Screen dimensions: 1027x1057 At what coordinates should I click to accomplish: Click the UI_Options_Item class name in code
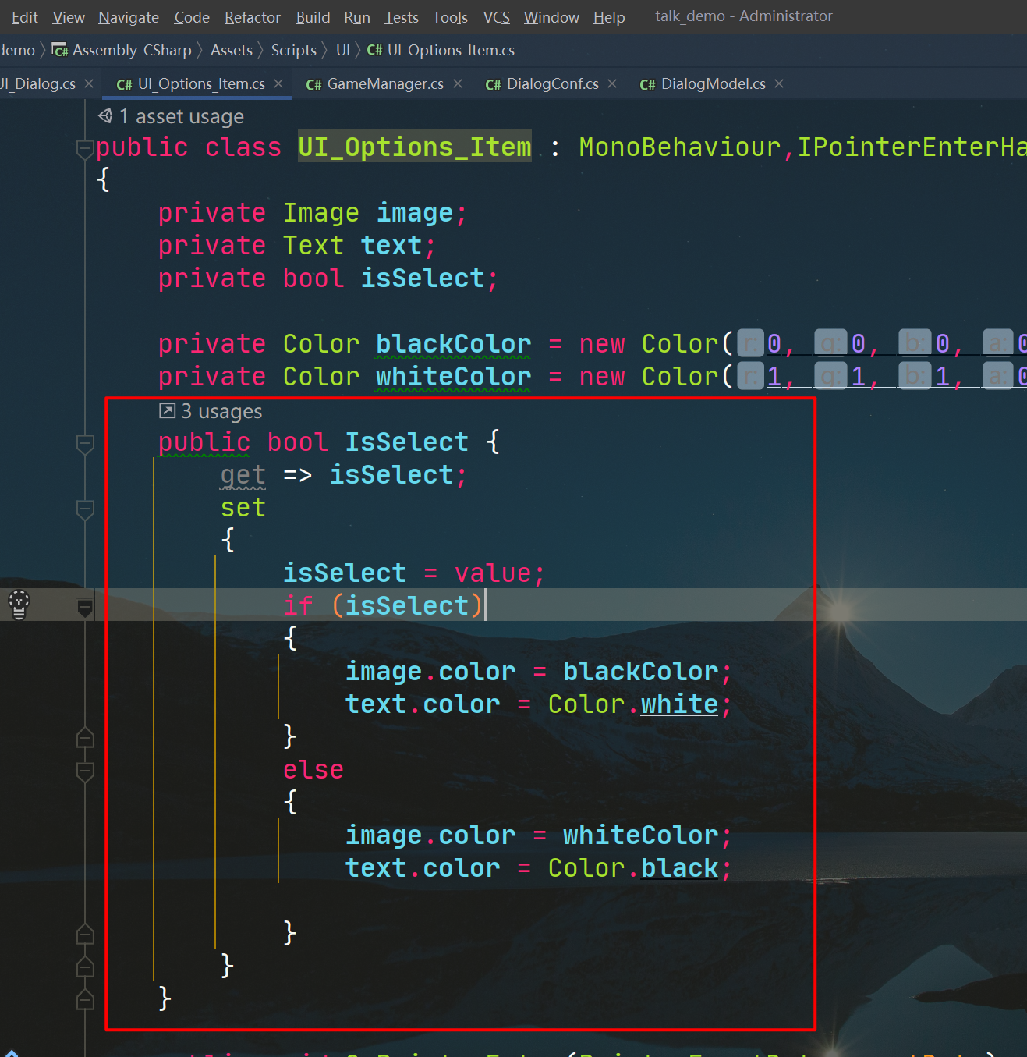tap(414, 147)
